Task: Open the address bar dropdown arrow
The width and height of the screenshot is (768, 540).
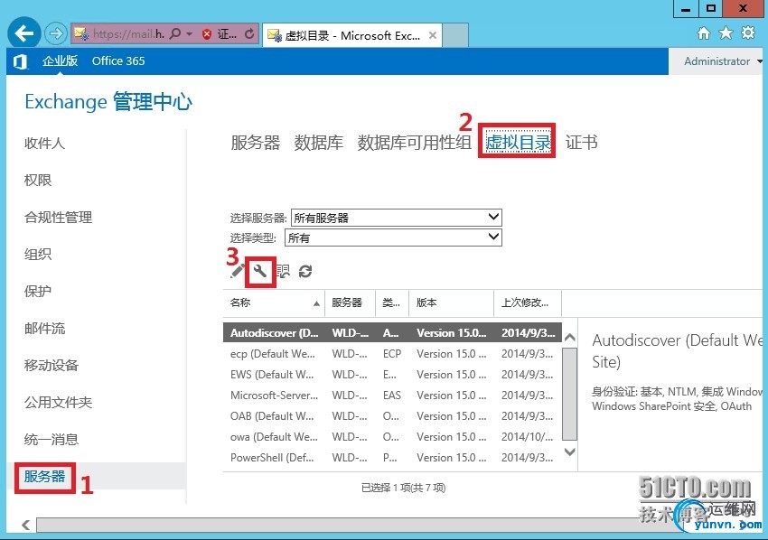Action: 189,33
